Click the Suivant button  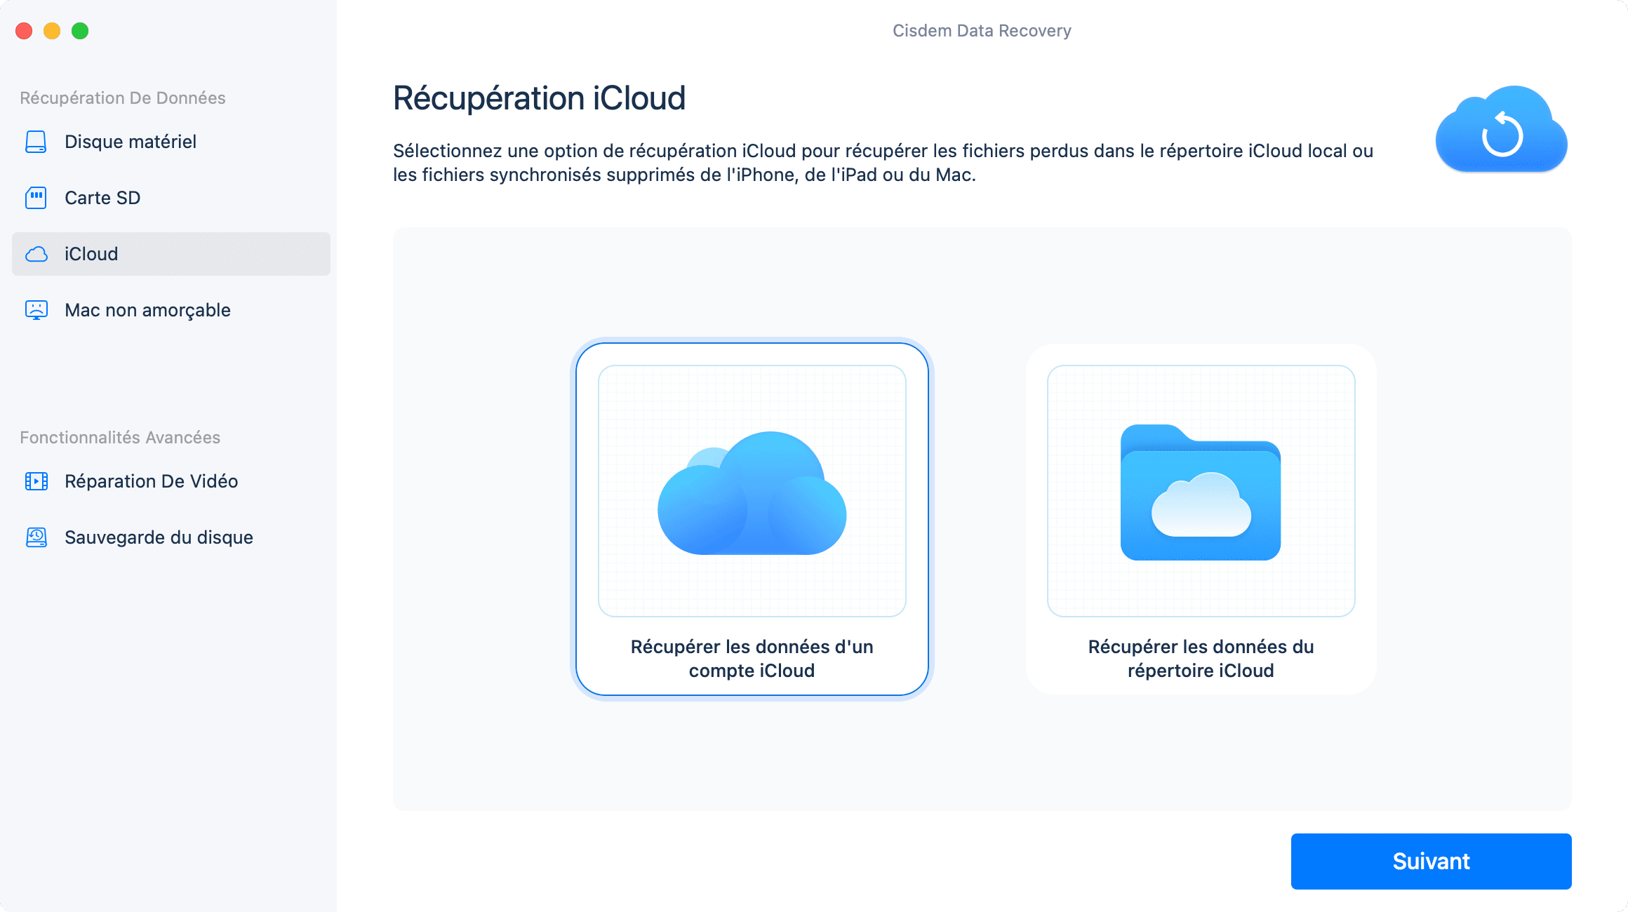(x=1431, y=861)
